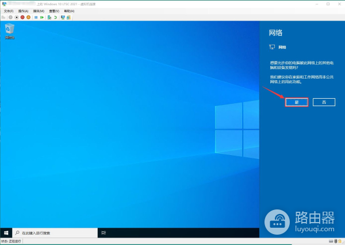Screen dimensions: 345x245
Task: Open the 操作(A) menu
Action: click(24, 11)
